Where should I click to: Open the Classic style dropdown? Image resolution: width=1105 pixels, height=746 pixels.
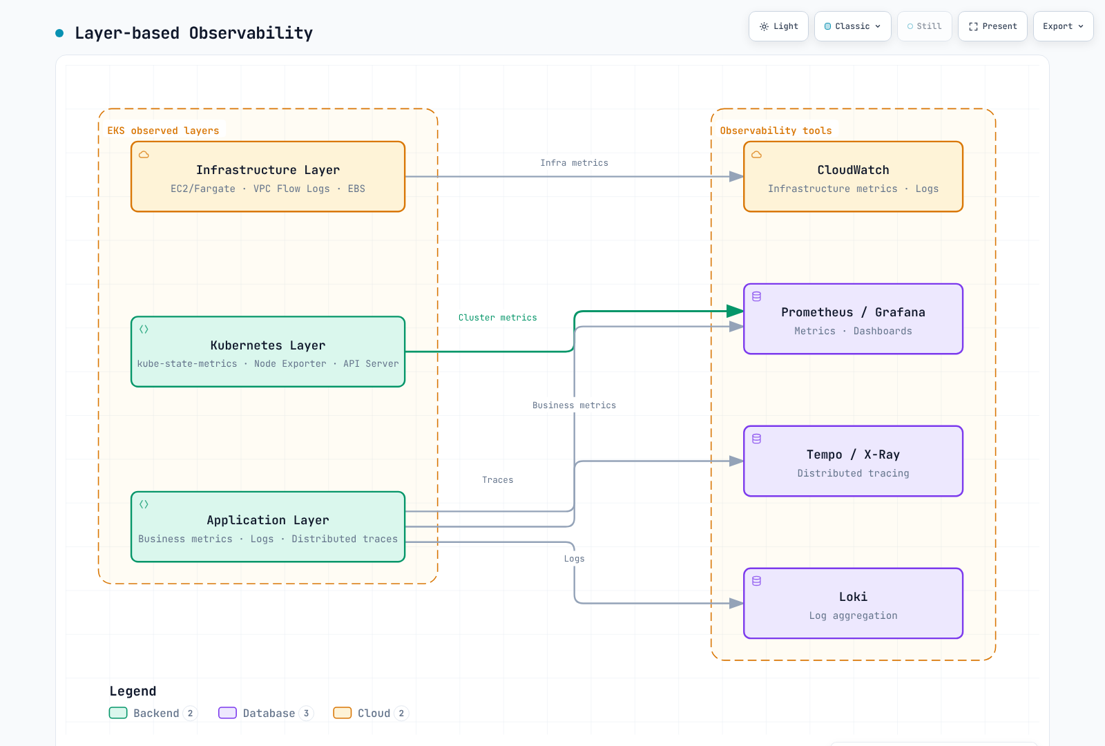click(852, 26)
